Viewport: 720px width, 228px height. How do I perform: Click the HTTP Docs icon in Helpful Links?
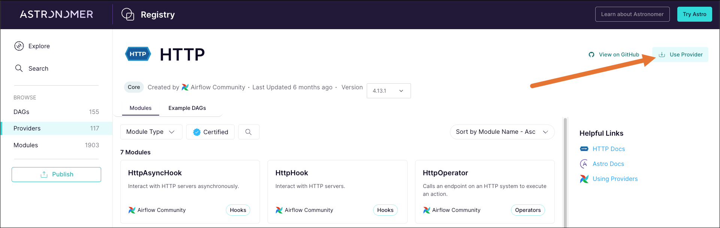pos(584,149)
